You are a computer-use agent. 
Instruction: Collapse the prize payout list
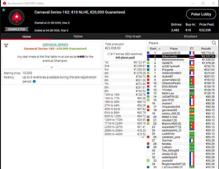(x=143, y=137)
